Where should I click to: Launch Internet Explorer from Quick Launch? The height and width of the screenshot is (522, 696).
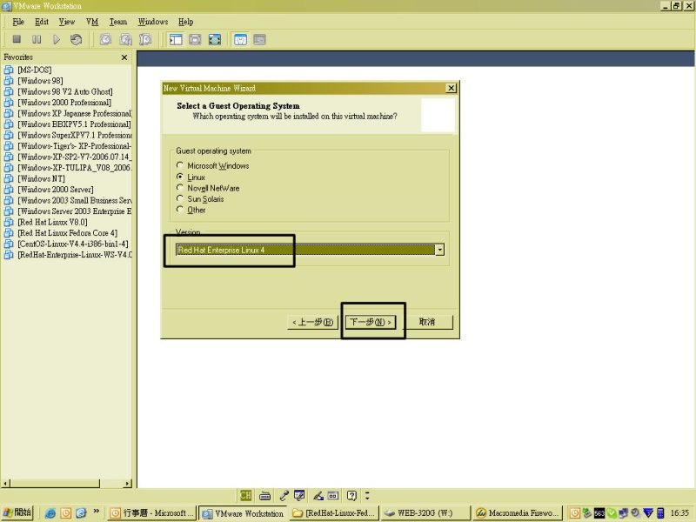[x=50, y=513]
